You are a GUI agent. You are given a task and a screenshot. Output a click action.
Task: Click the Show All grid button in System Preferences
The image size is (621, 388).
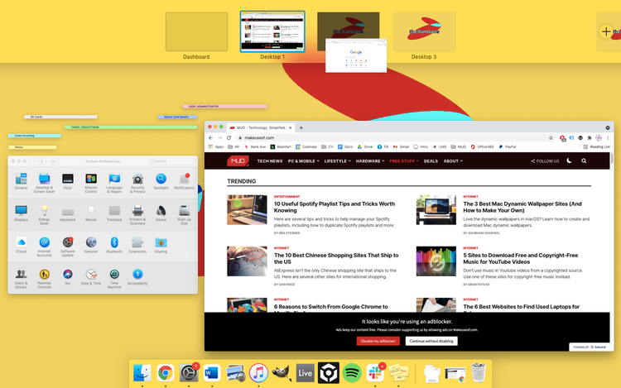[53, 161]
